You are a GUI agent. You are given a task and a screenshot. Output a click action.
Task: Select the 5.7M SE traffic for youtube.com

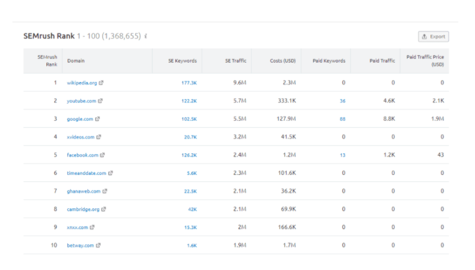pyautogui.click(x=240, y=101)
